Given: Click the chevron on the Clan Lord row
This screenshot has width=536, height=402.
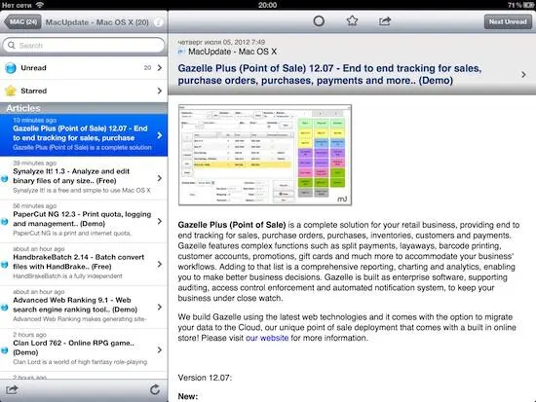Looking at the screenshot, I should tap(160, 350).
